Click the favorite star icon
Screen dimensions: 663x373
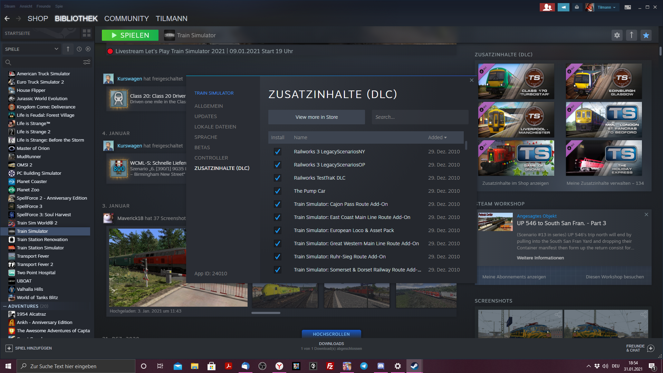tap(646, 35)
